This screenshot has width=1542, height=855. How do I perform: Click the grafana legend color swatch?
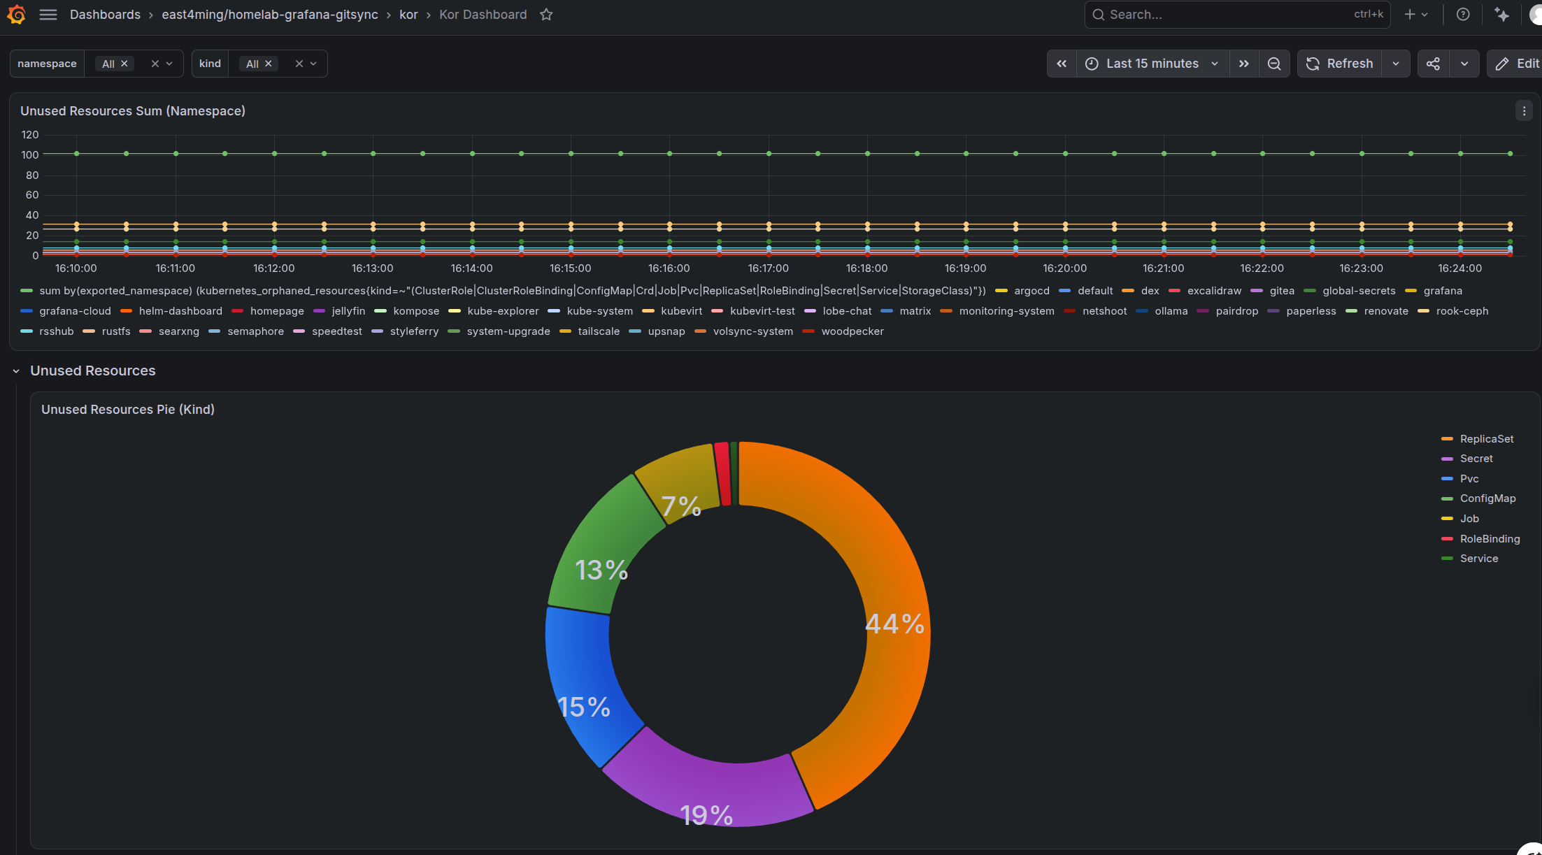point(1411,291)
